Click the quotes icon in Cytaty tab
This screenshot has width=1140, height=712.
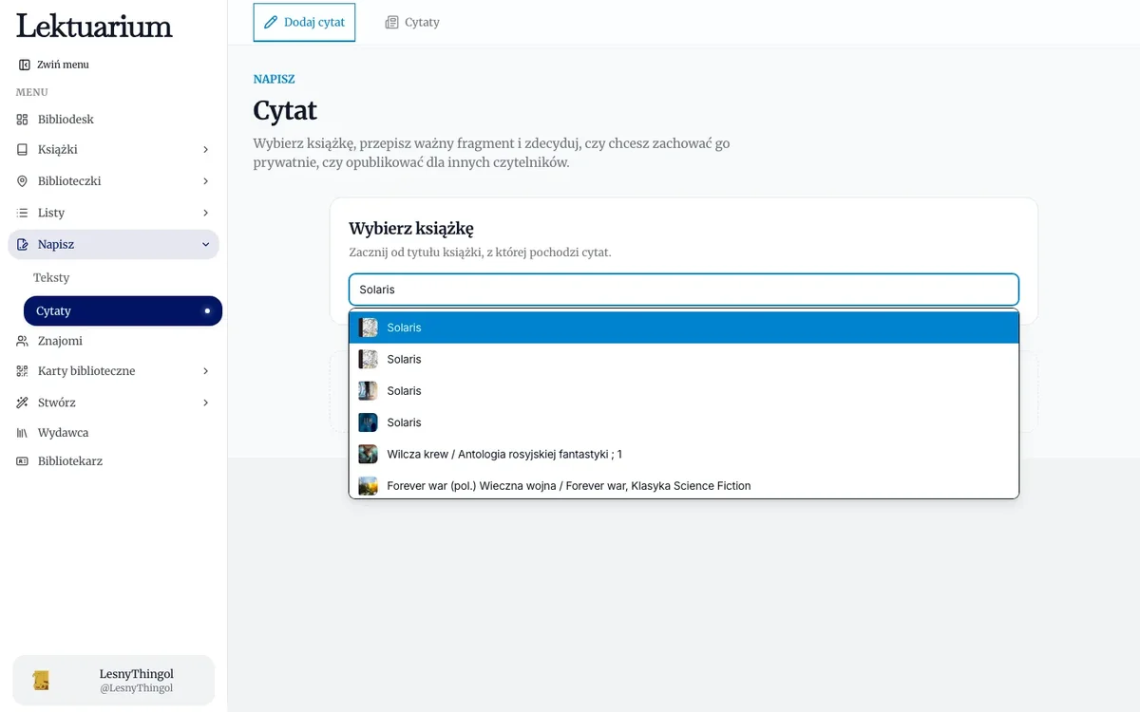click(x=391, y=22)
